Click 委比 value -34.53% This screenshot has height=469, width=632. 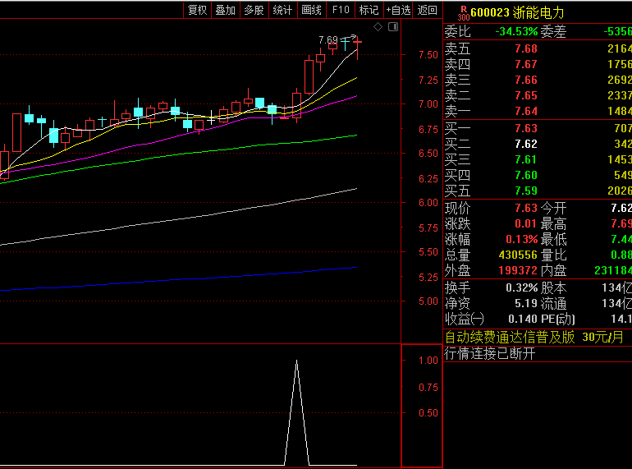pyautogui.click(x=516, y=31)
